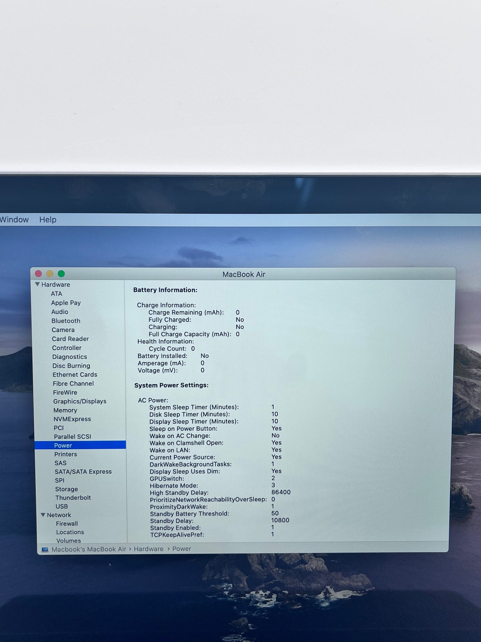Open the Window menu

click(x=14, y=220)
